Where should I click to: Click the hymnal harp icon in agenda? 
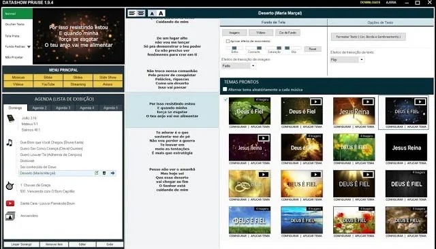(x=10, y=186)
